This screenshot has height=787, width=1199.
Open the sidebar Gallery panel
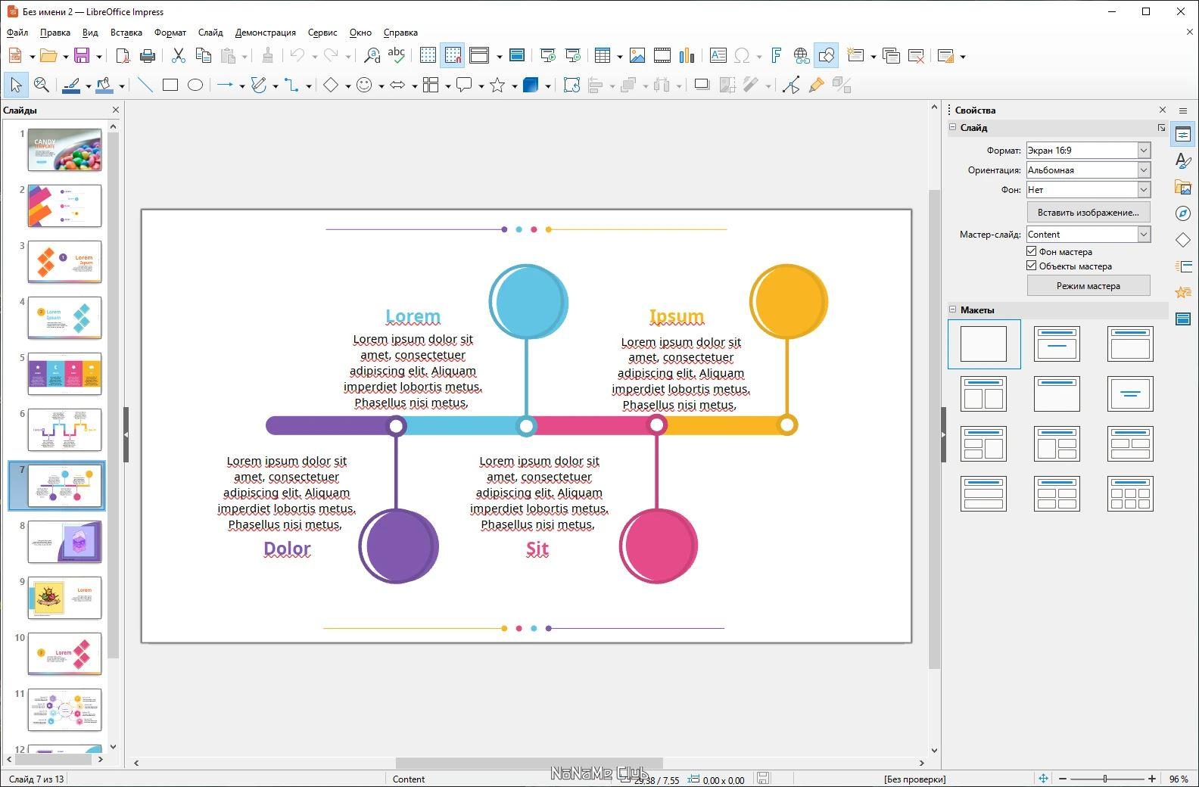tap(1183, 187)
